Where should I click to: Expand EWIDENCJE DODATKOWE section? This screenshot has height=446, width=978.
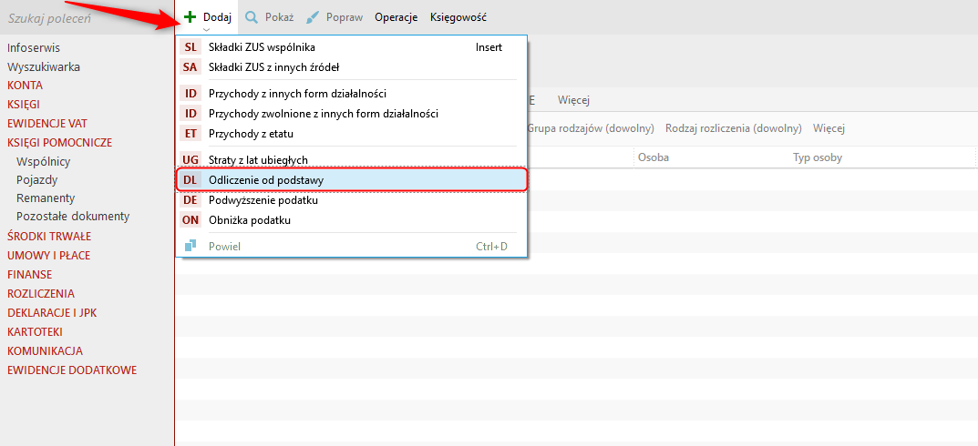[x=72, y=370]
